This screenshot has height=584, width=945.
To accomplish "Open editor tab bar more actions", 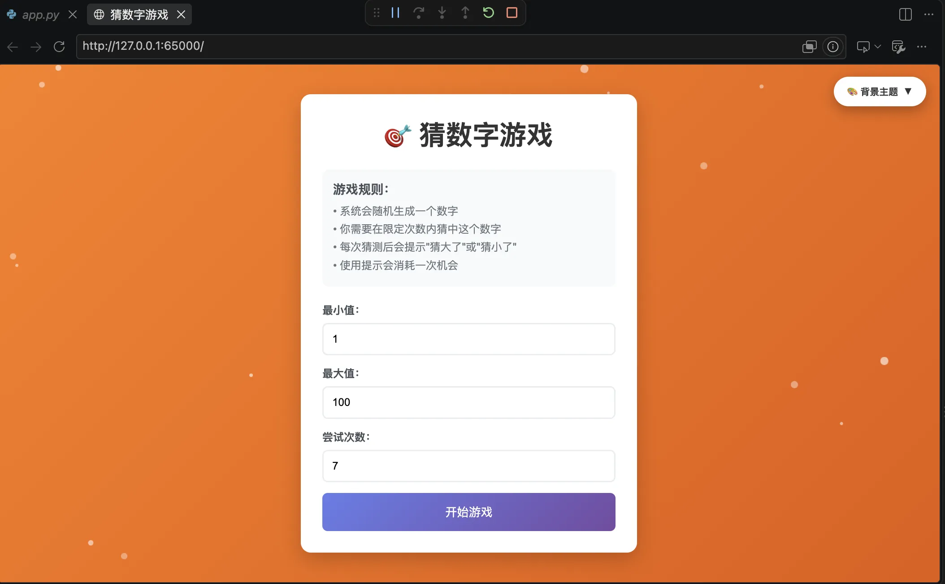I will (x=929, y=14).
